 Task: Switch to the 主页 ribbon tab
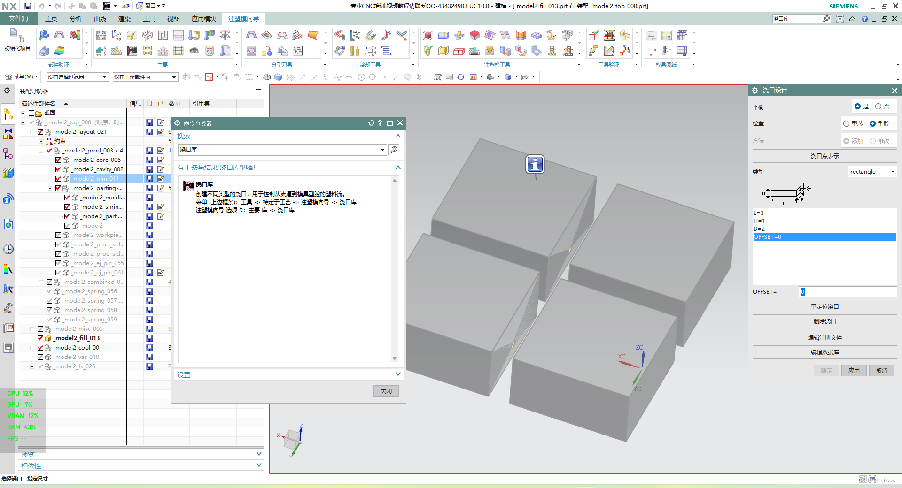[x=51, y=19]
